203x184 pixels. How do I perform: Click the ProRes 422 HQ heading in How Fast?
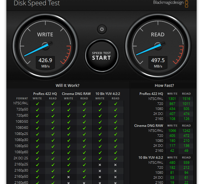tap(151, 94)
